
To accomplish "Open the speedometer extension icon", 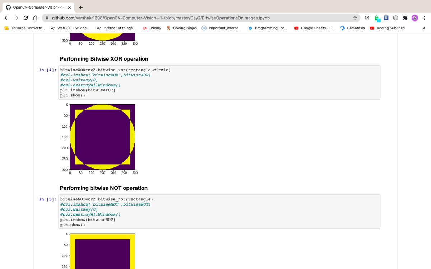I will pyautogui.click(x=367, y=18).
